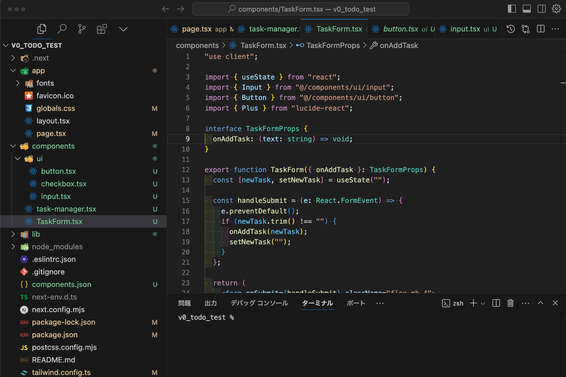Open the Explorer view icon

click(42, 29)
